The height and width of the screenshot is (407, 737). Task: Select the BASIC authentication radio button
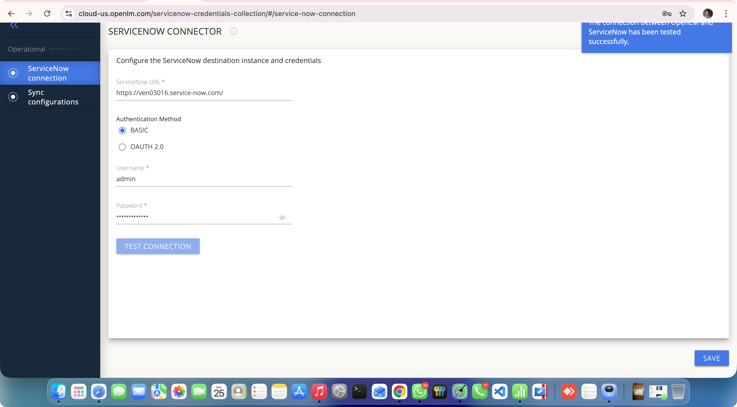tap(122, 130)
